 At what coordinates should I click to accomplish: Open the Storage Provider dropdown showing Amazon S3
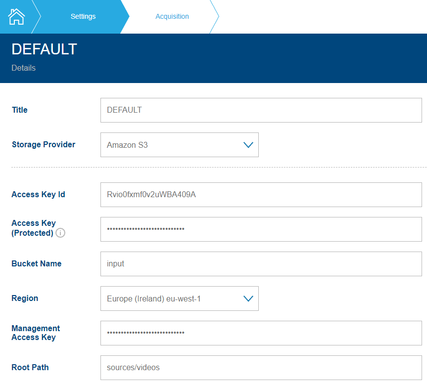179,144
